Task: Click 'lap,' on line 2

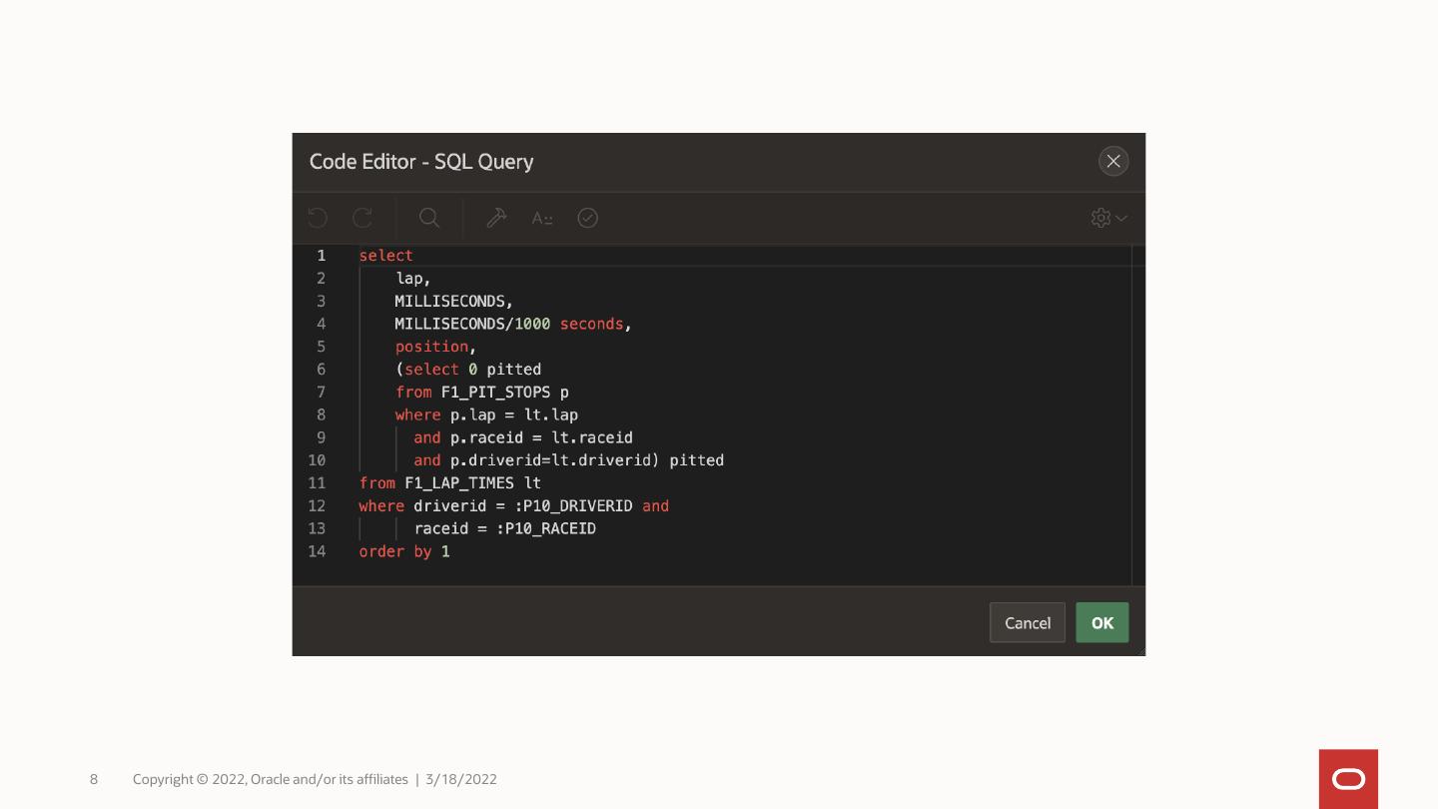Action: (413, 279)
